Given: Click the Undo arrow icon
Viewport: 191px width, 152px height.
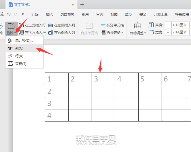Looking at the screenshot, I should [x=9, y=14].
